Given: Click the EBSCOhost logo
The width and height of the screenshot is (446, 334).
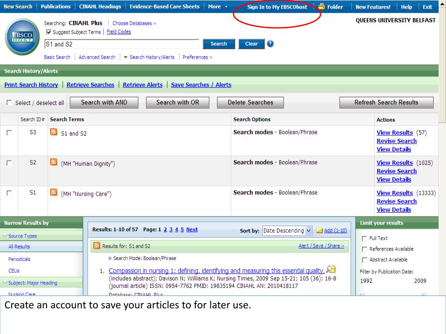Looking at the screenshot, I should pos(22,37).
